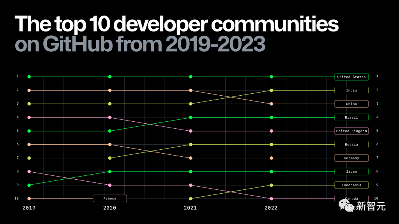The height and width of the screenshot is (224, 399).
Task: Select the yellow rank 2 dot for 2022
Action: pyautogui.click(x=272, y=90)
